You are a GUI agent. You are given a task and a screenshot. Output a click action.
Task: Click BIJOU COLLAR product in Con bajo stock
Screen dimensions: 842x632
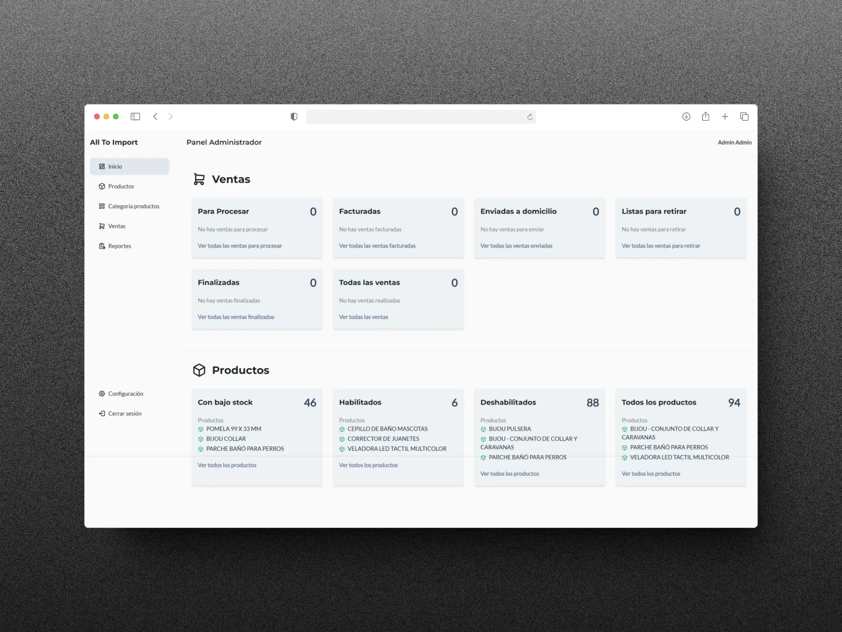point(226,439)
